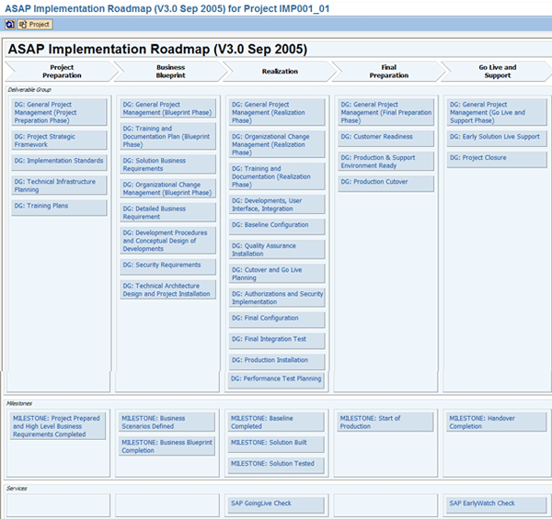Open MILESTONE: Business Blueprint Completion

coord(167,446)
